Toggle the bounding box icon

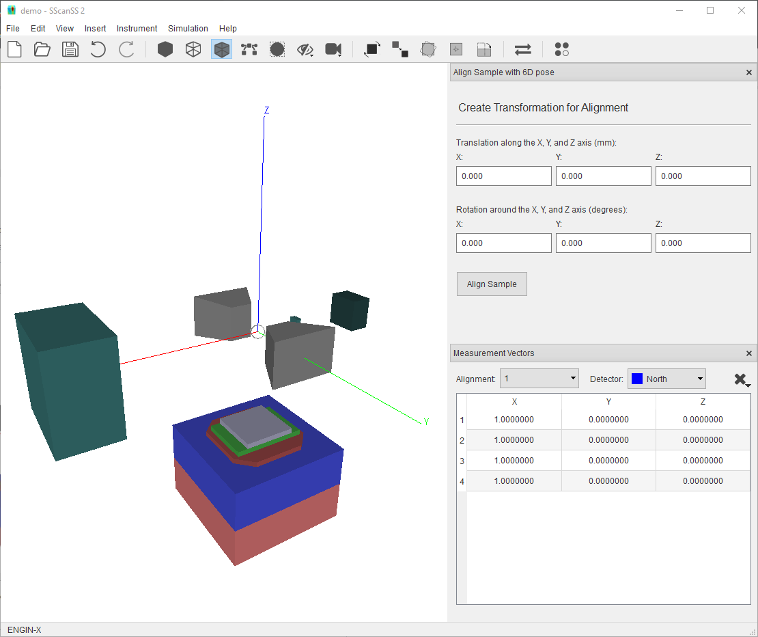tap(277, 49)
